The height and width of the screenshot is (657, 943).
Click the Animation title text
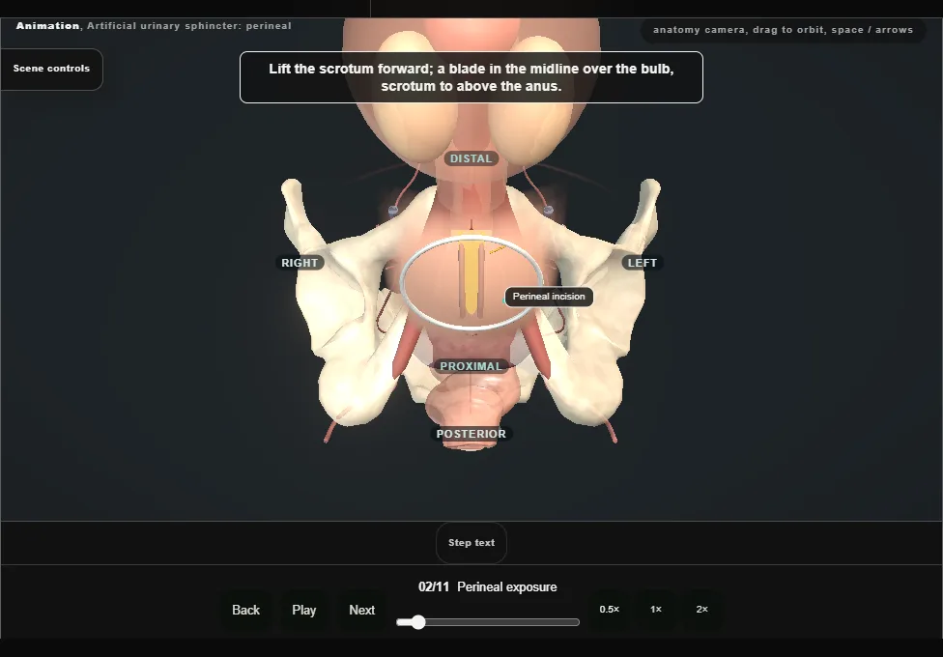pos(154,26)
